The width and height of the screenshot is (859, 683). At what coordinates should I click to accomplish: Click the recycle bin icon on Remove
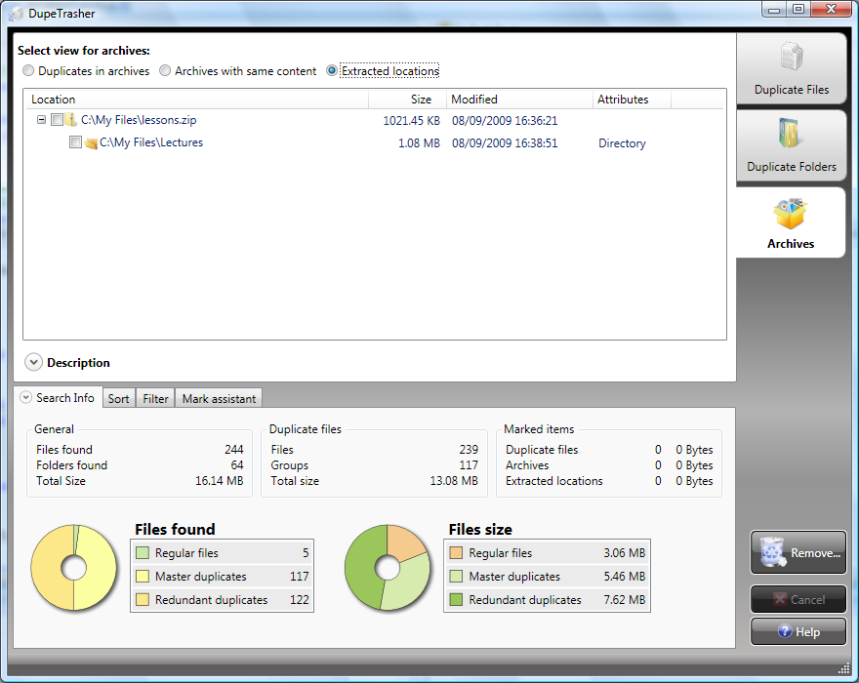point(772,552)
